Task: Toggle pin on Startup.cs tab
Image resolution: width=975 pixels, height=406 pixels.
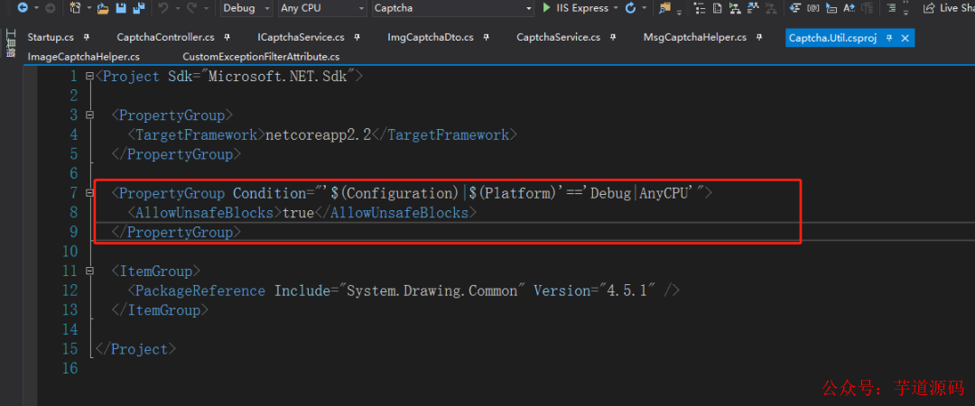Action: coord(87,37)
